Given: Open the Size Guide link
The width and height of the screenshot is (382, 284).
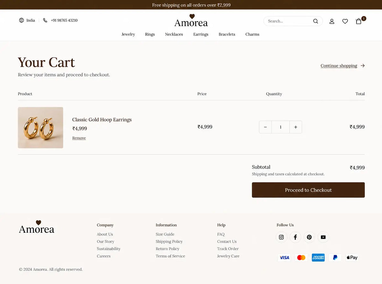Looking at the screenshot, I should click(x=165, y=234).
